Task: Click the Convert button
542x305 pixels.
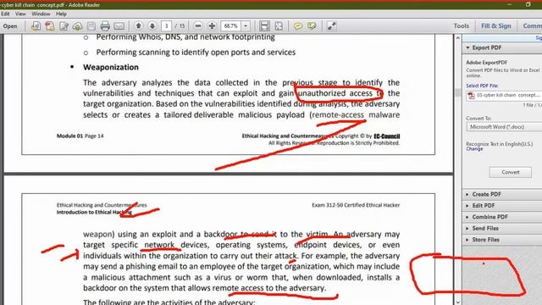Action: [510, 172]
